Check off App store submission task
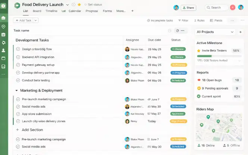Viewport: 248px width, 155px height. (x=18, y=114)
